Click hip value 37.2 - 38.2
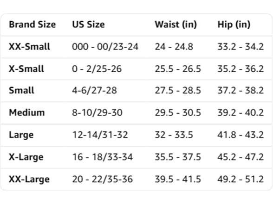 (x=240, y=90)
